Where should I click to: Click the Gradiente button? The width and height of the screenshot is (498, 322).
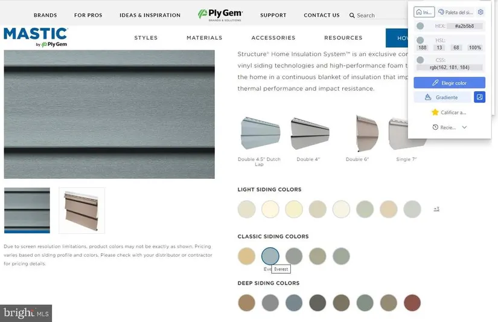tap(442, 97)
